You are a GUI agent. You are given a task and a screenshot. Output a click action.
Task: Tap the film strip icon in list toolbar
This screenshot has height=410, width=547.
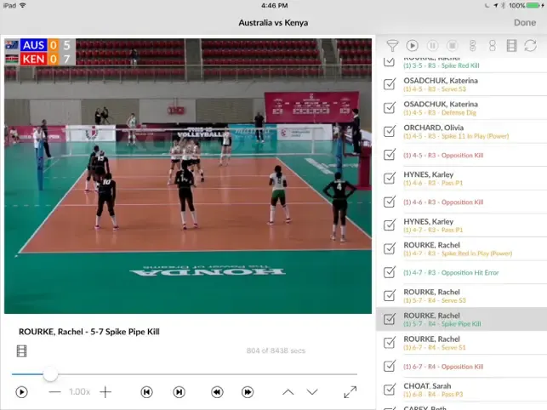[511, 46]
